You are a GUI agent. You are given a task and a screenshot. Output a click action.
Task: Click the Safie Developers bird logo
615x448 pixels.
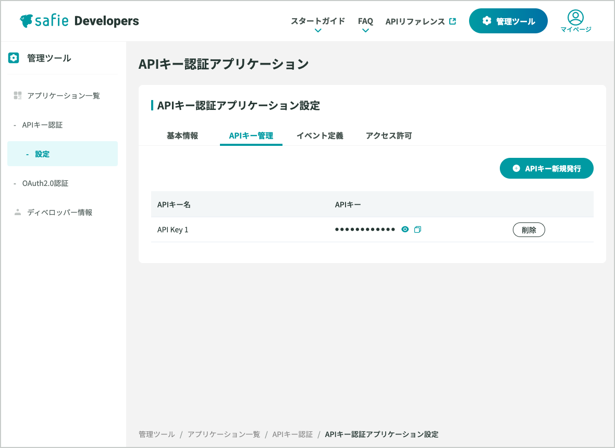[x=26, y=21]
